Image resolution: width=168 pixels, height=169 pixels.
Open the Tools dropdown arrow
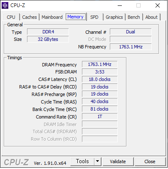tap(98, 161)
